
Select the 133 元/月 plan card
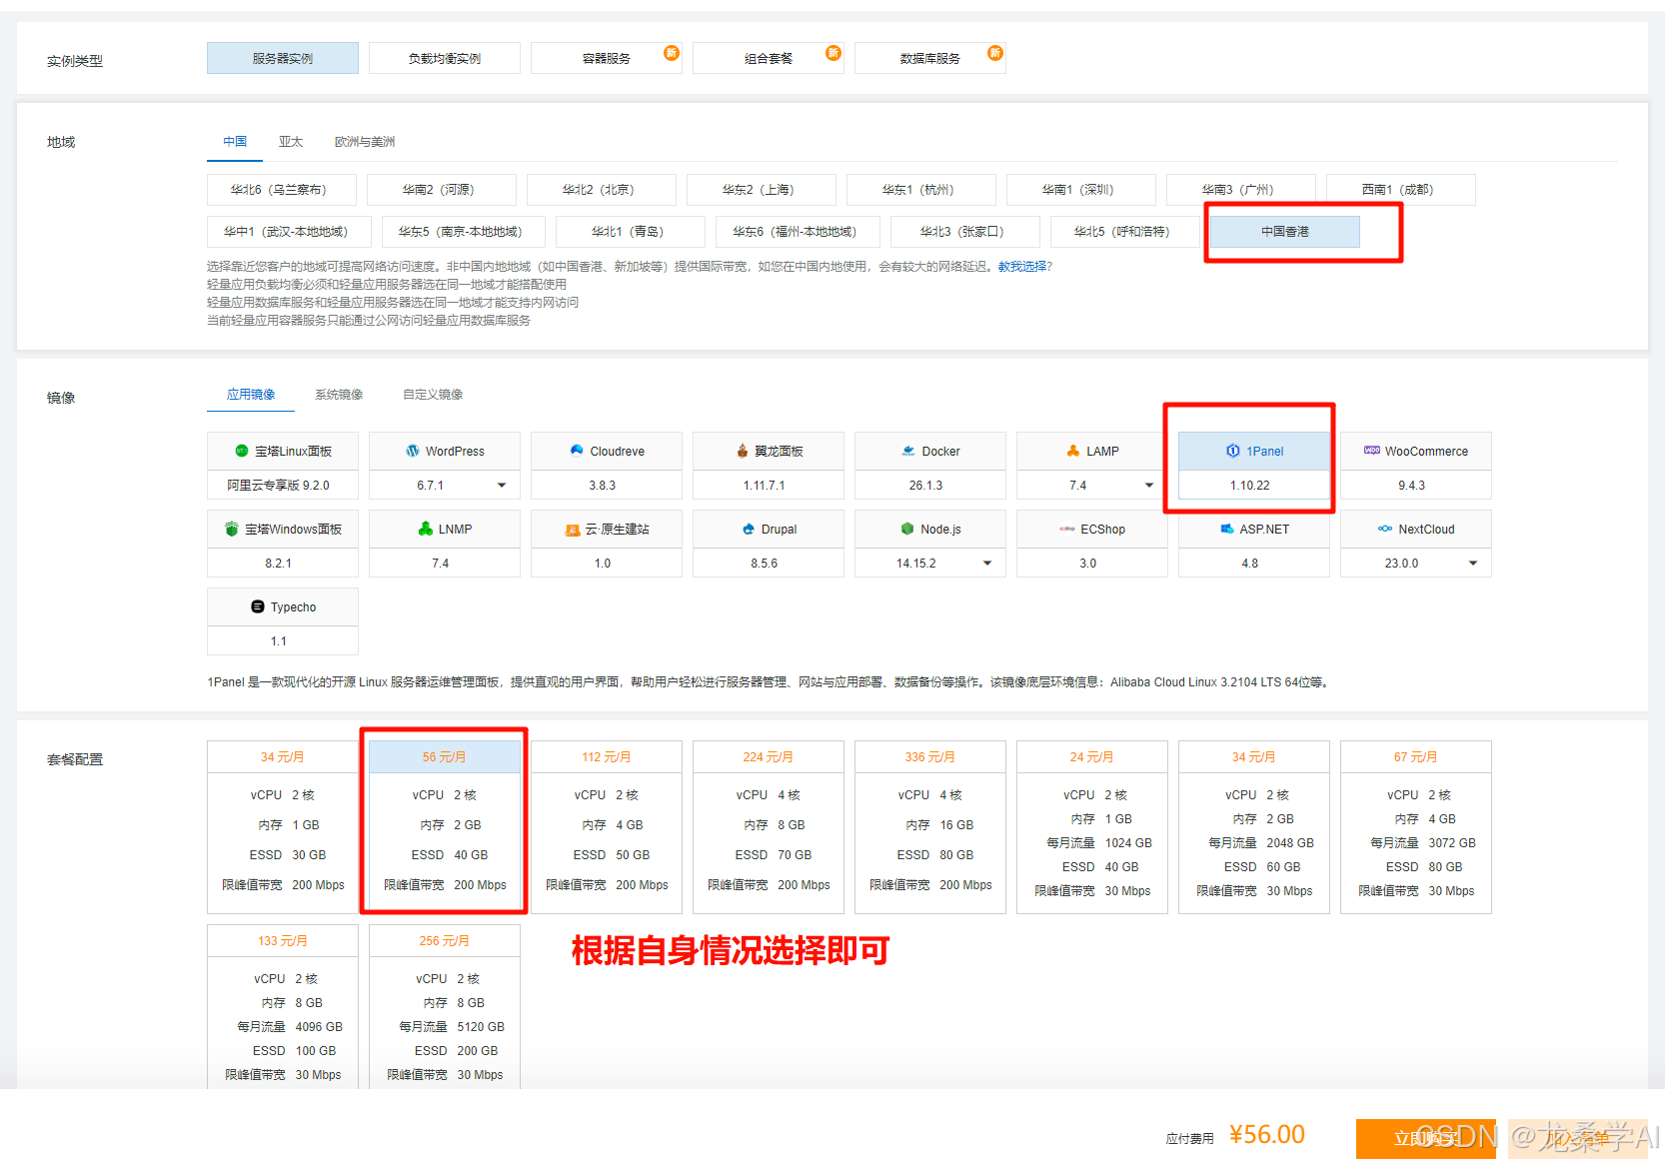[x=283, y=1006]
